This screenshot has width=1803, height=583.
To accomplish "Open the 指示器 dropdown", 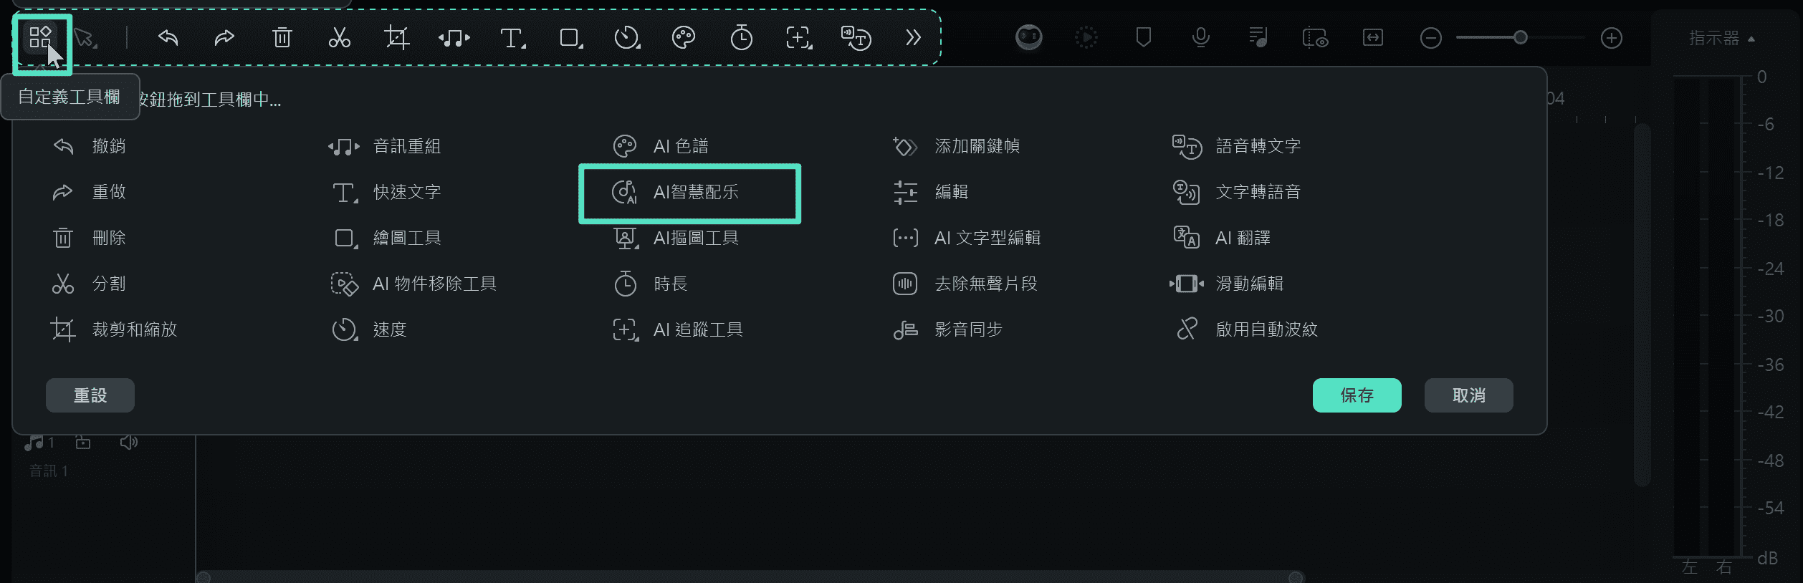I will pyautogui.click(x=1721, y=38).
